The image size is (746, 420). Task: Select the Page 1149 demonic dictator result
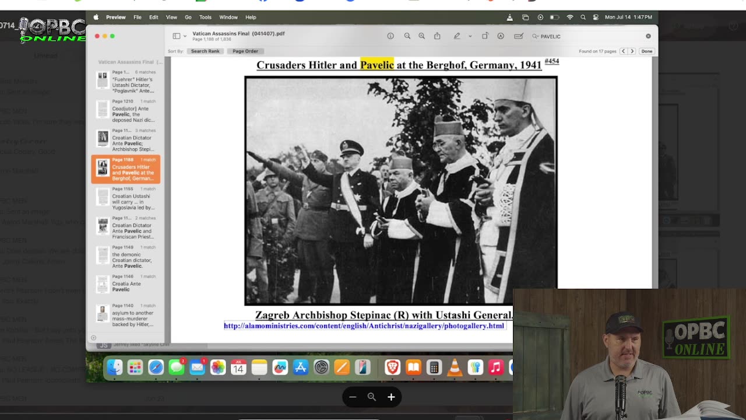click(126, 257)
